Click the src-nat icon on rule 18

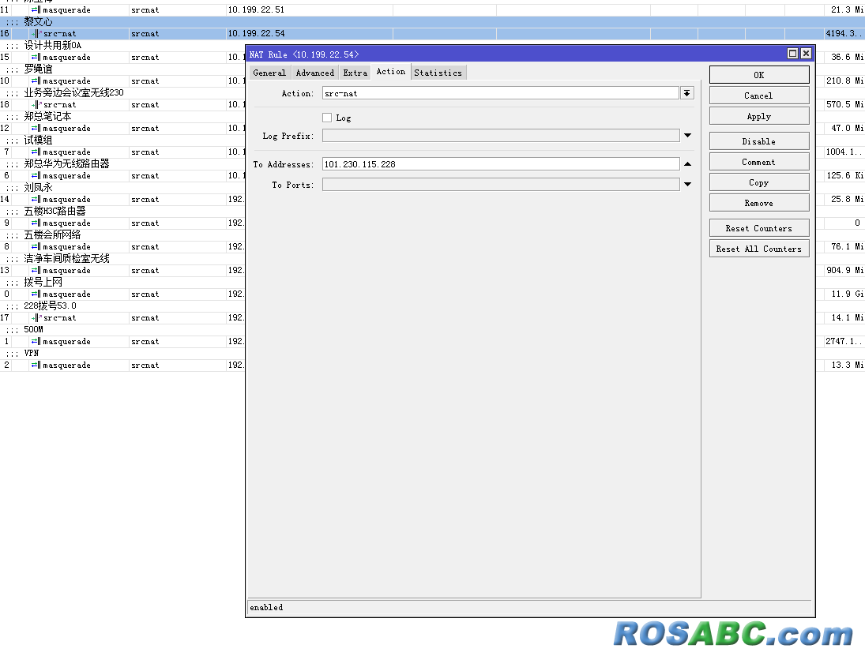point(36,104)
